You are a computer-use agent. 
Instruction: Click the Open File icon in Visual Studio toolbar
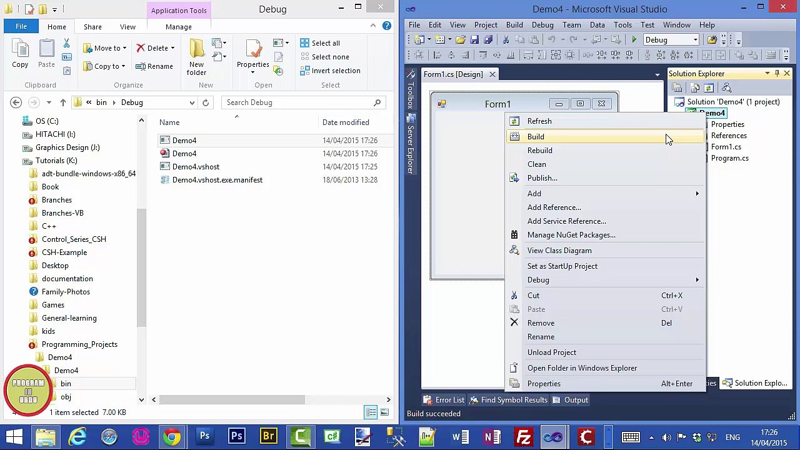pyautogui.click(x=461, y=39)
